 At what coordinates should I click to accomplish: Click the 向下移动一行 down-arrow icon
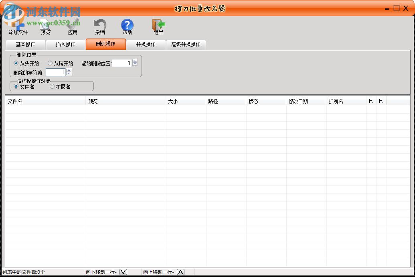[123, 272]
